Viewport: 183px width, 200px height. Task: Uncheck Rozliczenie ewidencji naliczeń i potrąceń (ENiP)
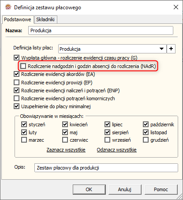(16, 91)
